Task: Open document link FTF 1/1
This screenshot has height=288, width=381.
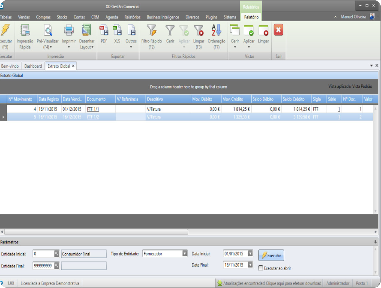Action: coord(93,109)
